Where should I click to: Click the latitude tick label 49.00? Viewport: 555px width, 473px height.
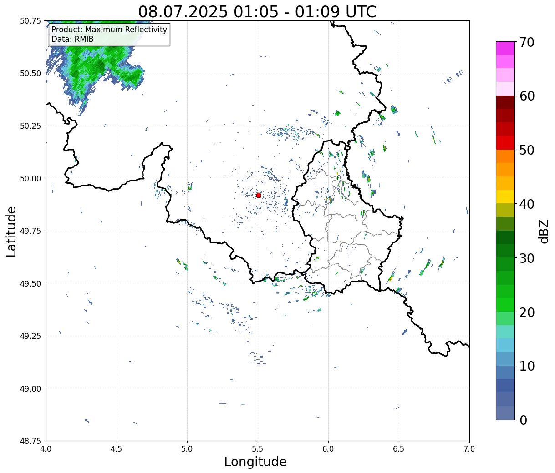point(31,388)
